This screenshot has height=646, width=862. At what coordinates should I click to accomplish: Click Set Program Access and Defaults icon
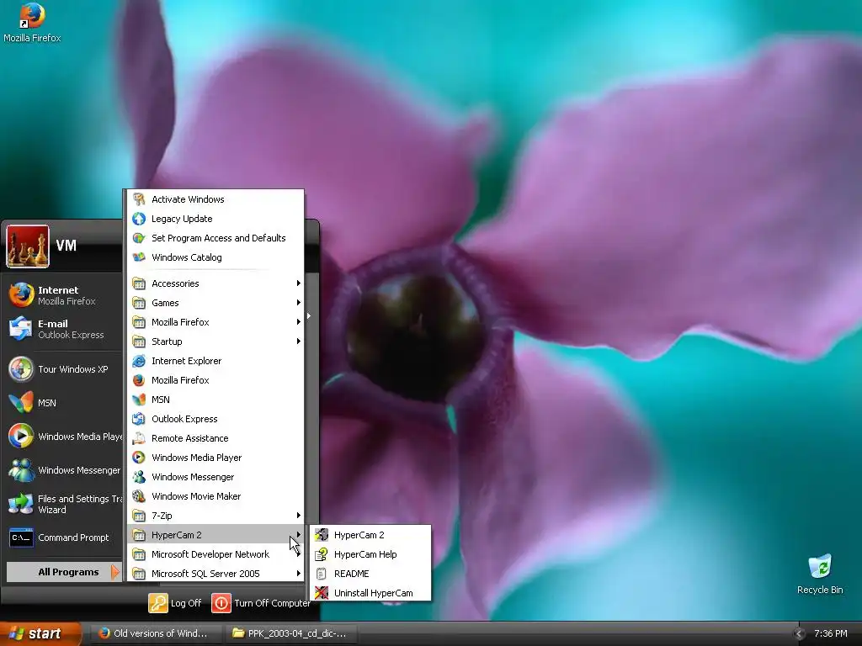point(139,238)
